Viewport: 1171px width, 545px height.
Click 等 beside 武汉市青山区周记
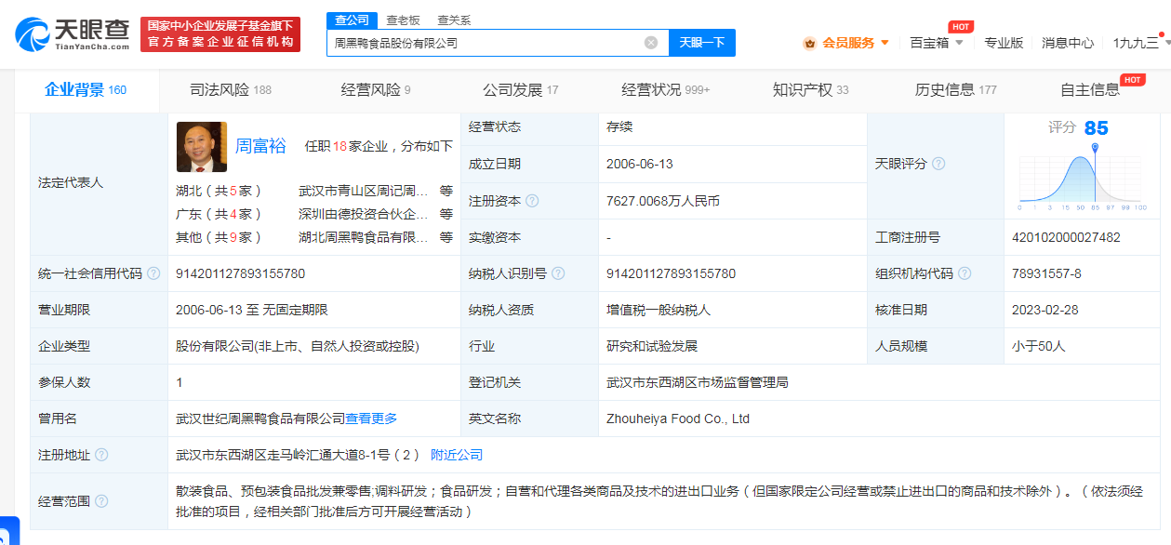[446, 191]
